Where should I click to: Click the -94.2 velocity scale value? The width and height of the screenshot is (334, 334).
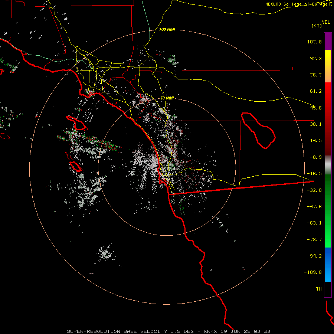(314, 256)
